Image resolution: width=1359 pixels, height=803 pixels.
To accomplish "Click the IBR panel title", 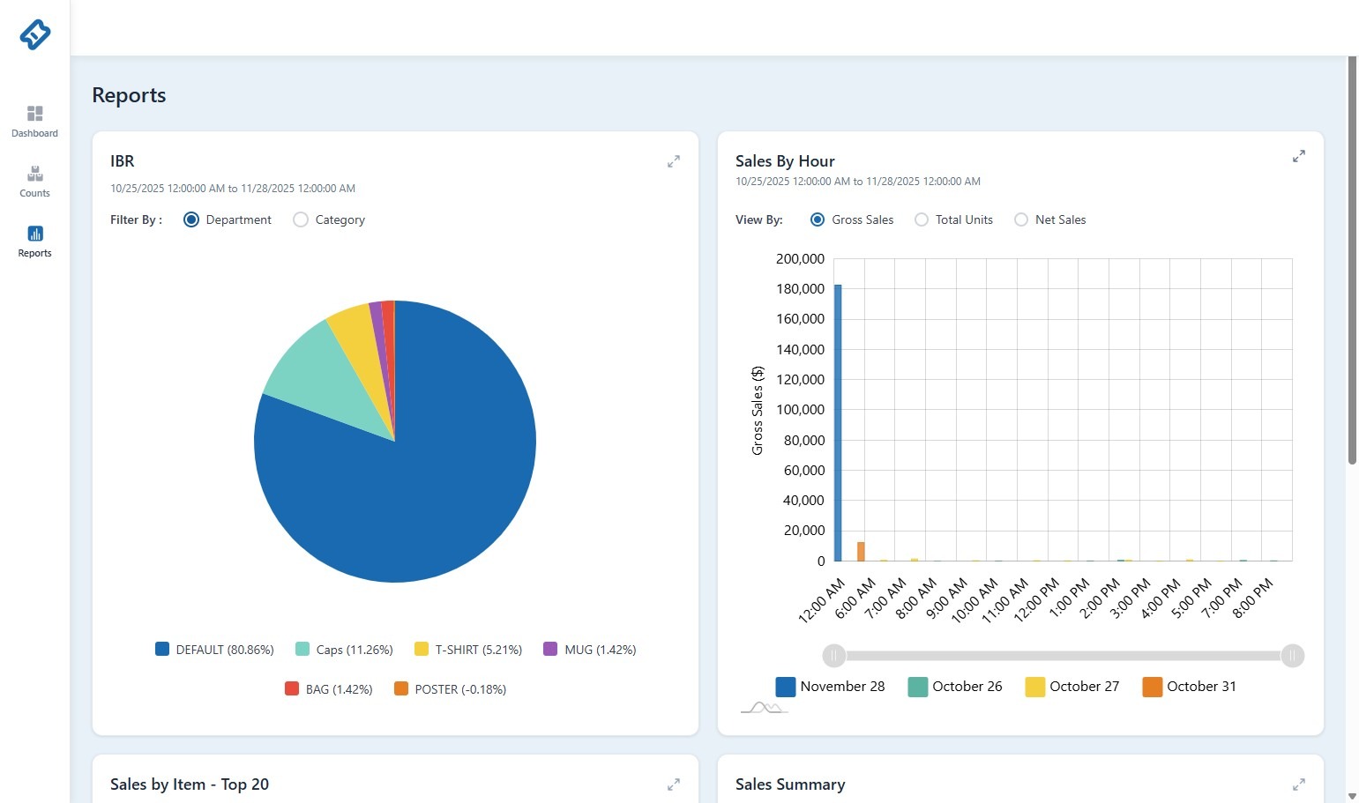I will (123, 161).
